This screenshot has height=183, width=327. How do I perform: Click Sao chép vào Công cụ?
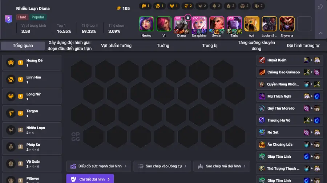tap(162, 166)
